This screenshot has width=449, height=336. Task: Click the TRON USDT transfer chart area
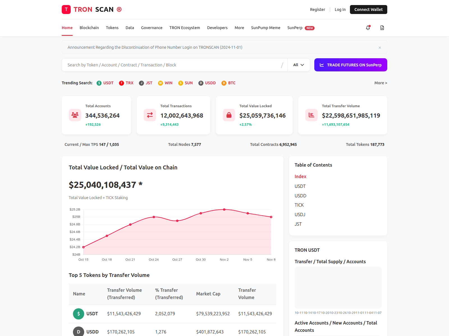tap(338, 288)
